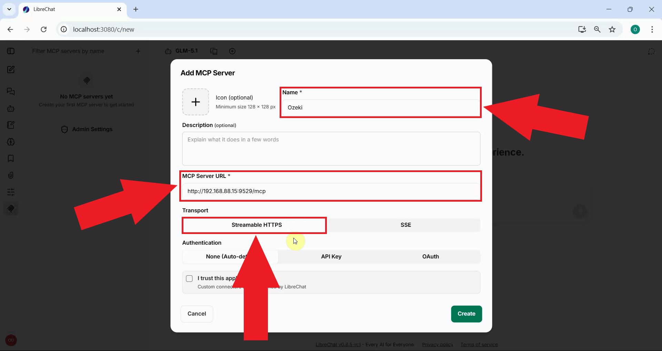The image size is (662, 351).
Task: Click the circled plus icon in header
Action: click(232, 51)
